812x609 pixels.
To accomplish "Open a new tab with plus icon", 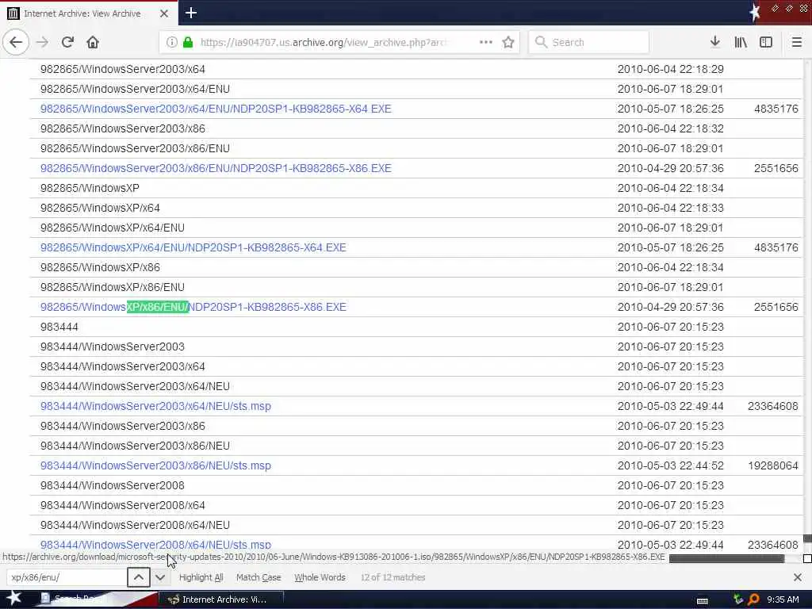I will 190,13.
